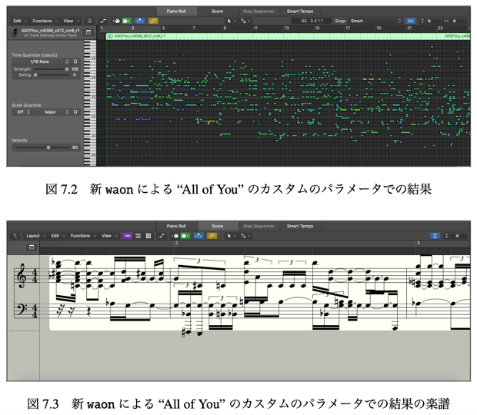Select Piano Roll tab in the lower score editor
This screenshot has width=477, height=415.
coord(176,226)
